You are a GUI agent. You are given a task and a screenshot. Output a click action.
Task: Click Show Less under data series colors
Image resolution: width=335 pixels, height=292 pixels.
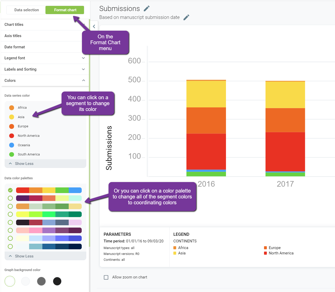[x=24, y=164]
